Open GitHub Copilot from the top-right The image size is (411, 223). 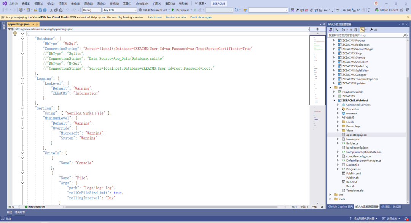click(x=387, y=10)
